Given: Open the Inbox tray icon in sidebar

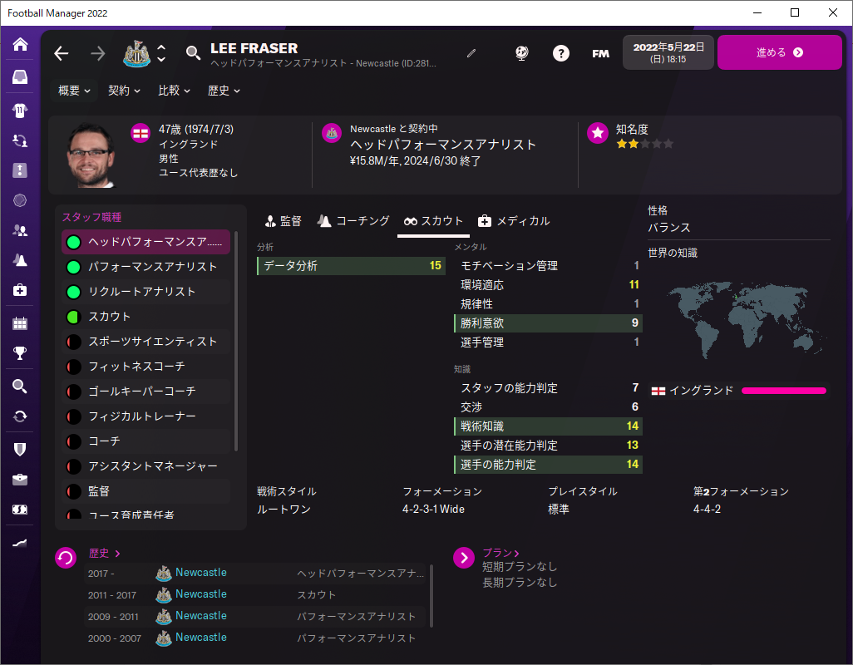Looking at the screenshot, I should [x=20, y=76].
